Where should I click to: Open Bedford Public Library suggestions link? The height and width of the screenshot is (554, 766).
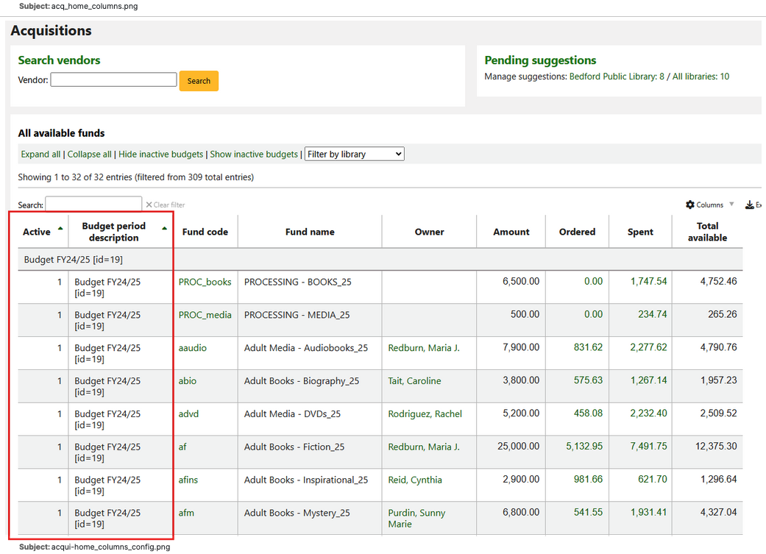point(617,77)
